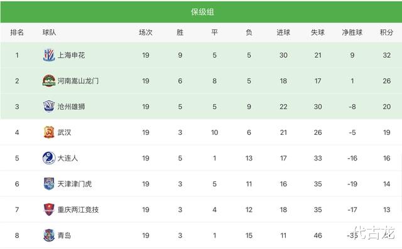Click the Henan Songshan Longmen crest
The image size is (402, 249).
[49, 81]
